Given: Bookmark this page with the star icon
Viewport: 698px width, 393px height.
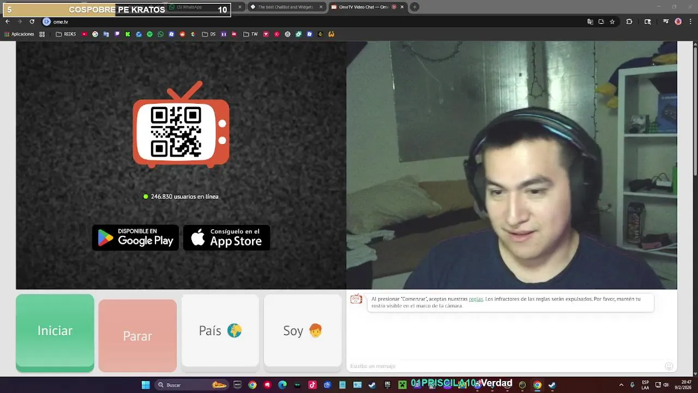Looking at the screenshot, I should (x=612, y=22).
